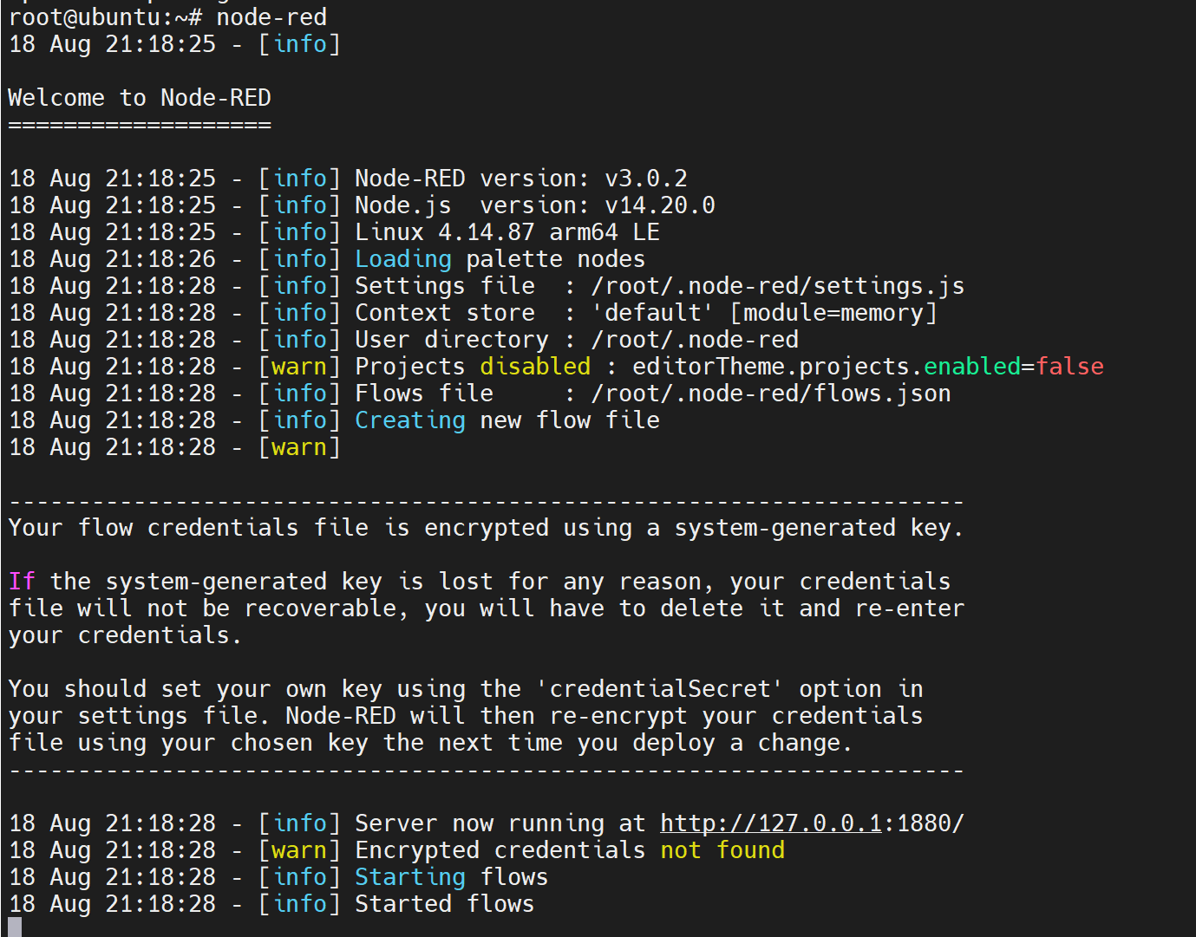Click the 'Started flows' message
The width and height of the screenshot is (1196, 937).
pos(445,904)
